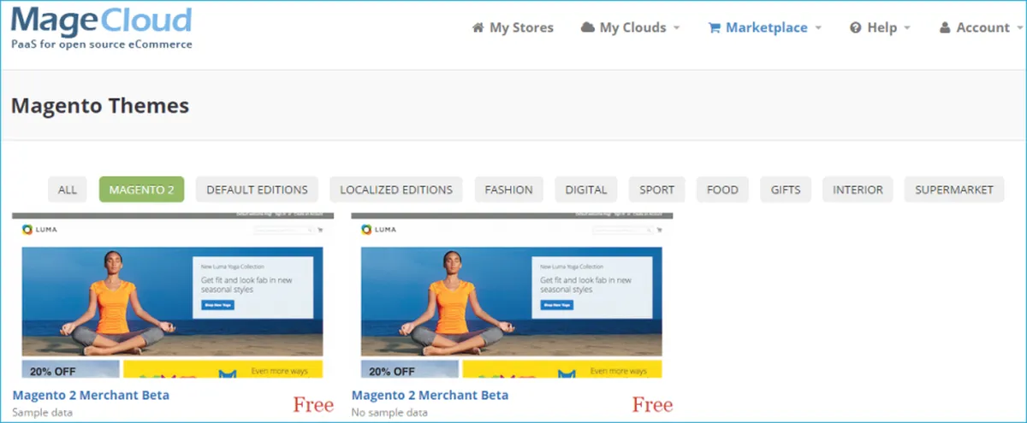The height and width of the screenshot is (423, 1027).
Task: Open the No sample data theme thumbnail
Action: 512,296
